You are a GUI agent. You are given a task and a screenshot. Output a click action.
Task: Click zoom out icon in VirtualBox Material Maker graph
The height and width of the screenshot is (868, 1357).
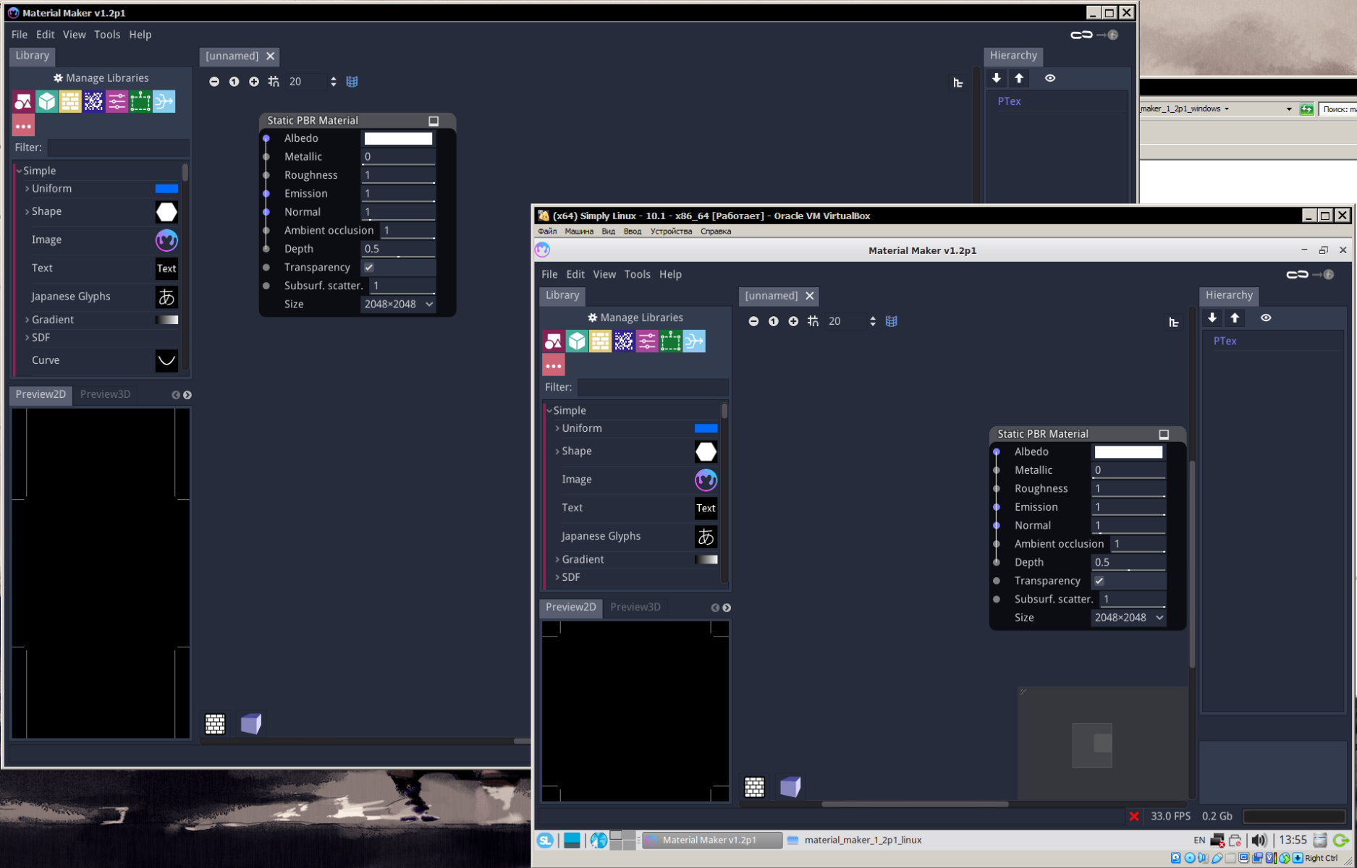coord(753,321)
